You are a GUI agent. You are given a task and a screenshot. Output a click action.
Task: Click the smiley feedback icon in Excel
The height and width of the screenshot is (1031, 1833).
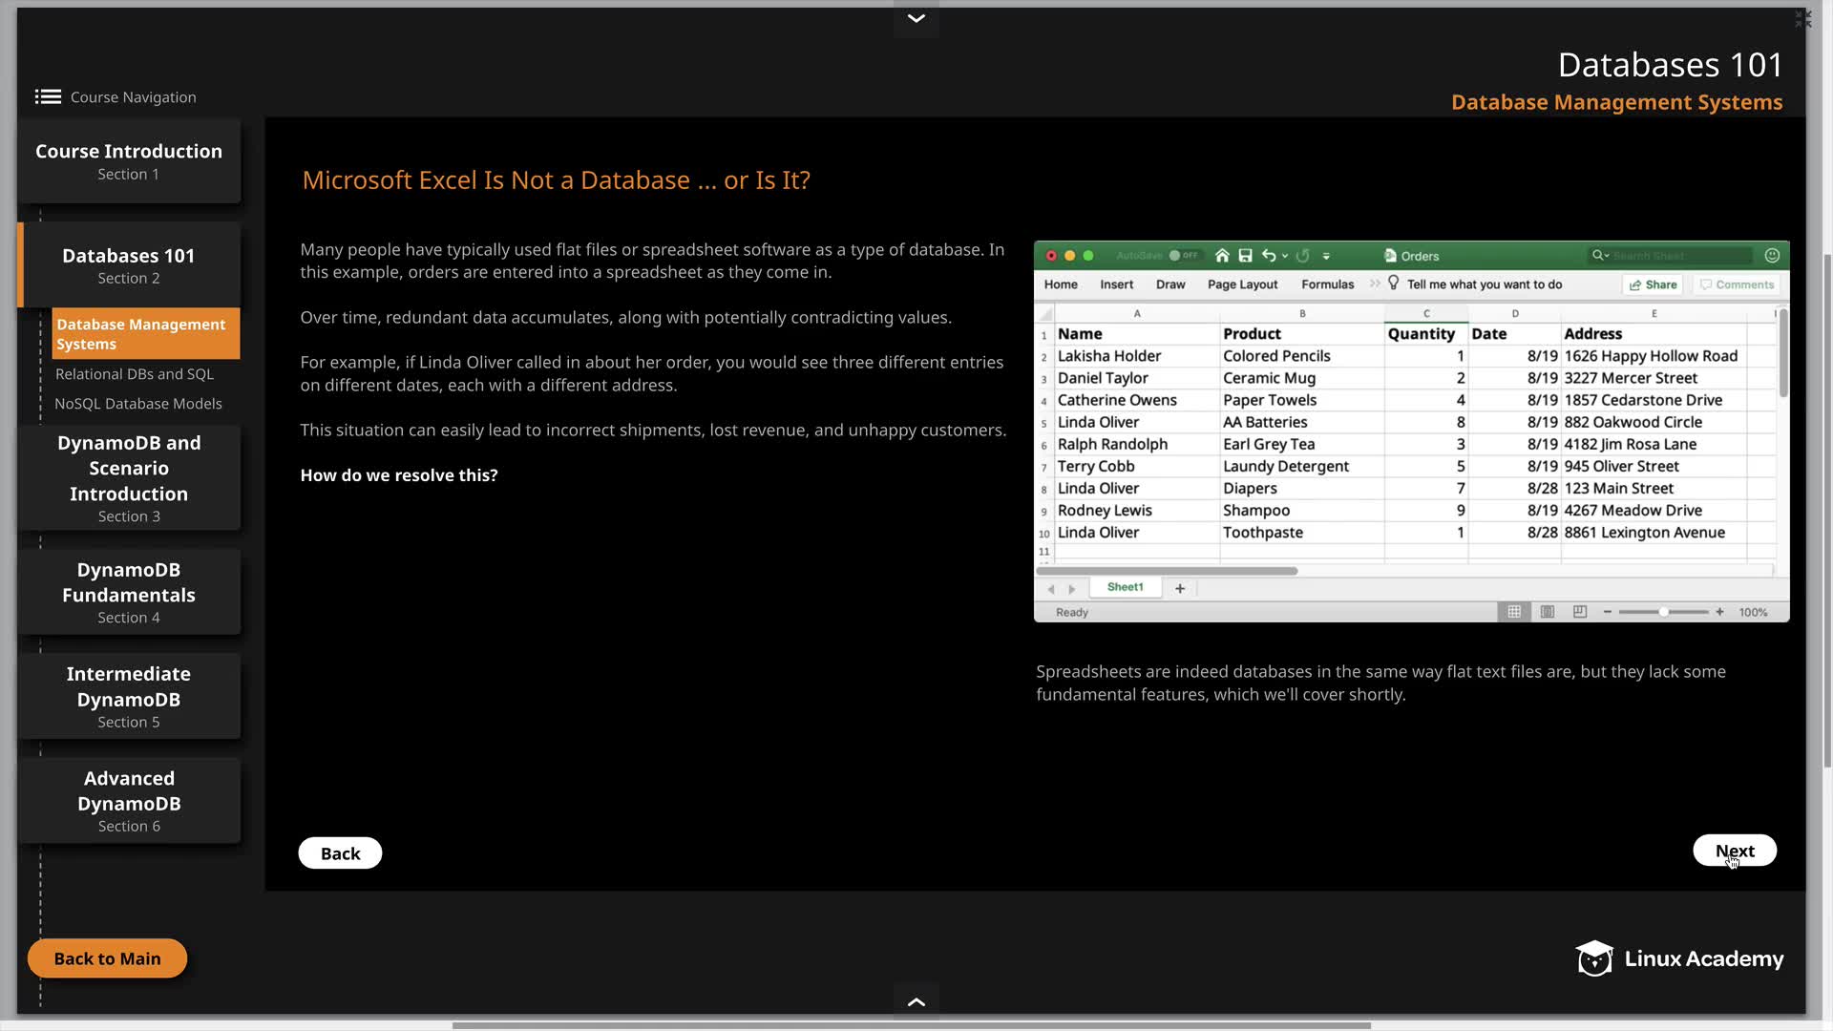coord(1772,256)
